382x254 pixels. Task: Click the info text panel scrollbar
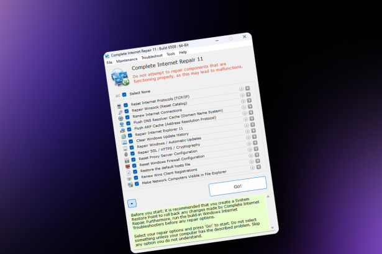coord(270,211)
